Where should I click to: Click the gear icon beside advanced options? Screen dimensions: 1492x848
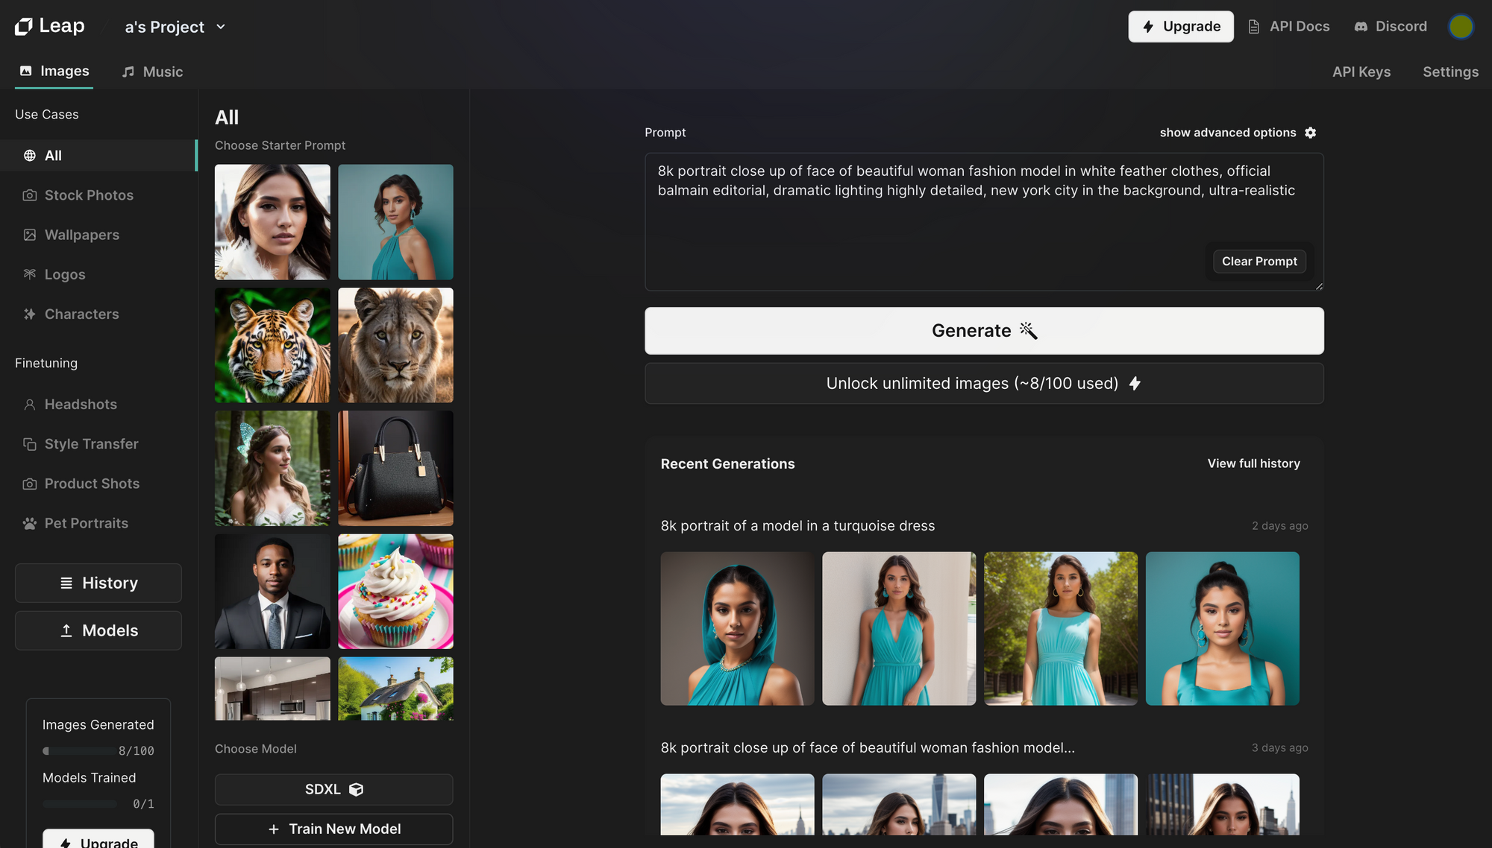tap(1311, 133)
